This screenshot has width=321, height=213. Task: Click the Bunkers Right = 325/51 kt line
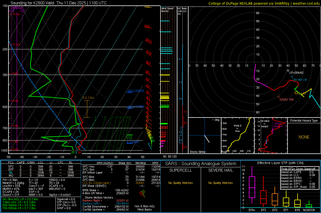pos(106,200)
